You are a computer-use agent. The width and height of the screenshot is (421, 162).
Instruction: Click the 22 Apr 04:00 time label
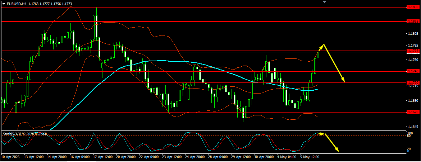click(x=150, y=157)
